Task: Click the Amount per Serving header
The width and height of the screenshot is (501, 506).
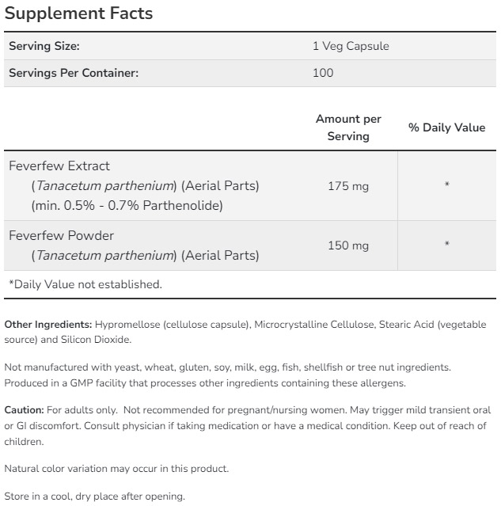Action: coord(348,127)
